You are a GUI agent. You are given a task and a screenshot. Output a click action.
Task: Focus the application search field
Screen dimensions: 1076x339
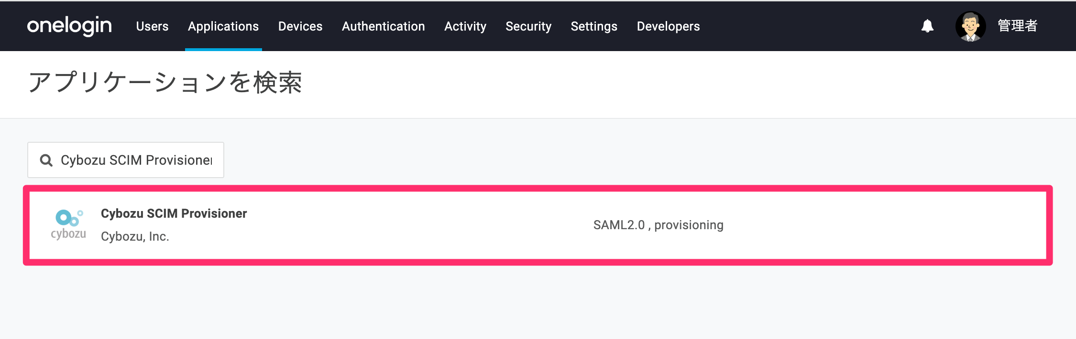tap(126, 160)
